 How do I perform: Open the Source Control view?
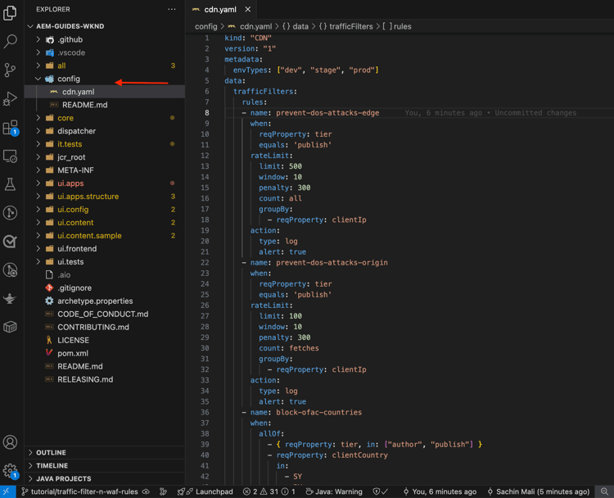tap(11, 70)
